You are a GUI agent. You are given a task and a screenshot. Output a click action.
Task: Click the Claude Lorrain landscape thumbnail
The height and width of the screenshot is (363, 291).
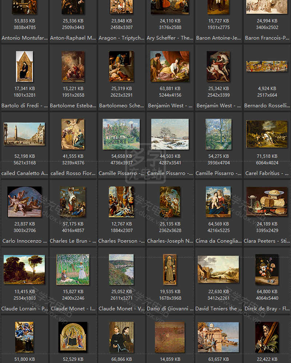[24, 269]
